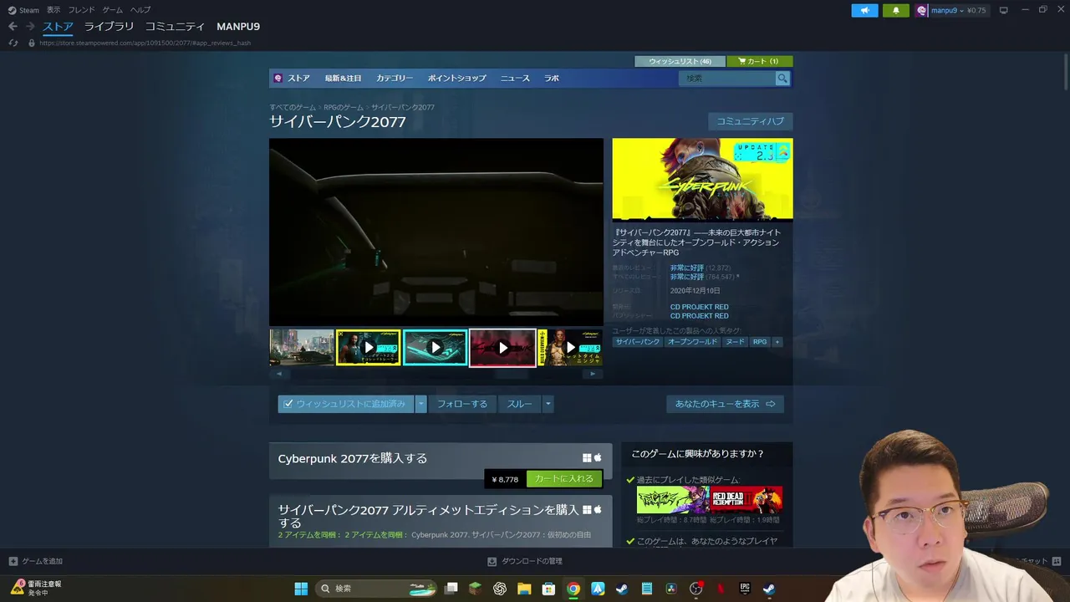Open the フレンド (Friends) menu
The width and height of the screenshot is (1070, 602).
(81, 10)
